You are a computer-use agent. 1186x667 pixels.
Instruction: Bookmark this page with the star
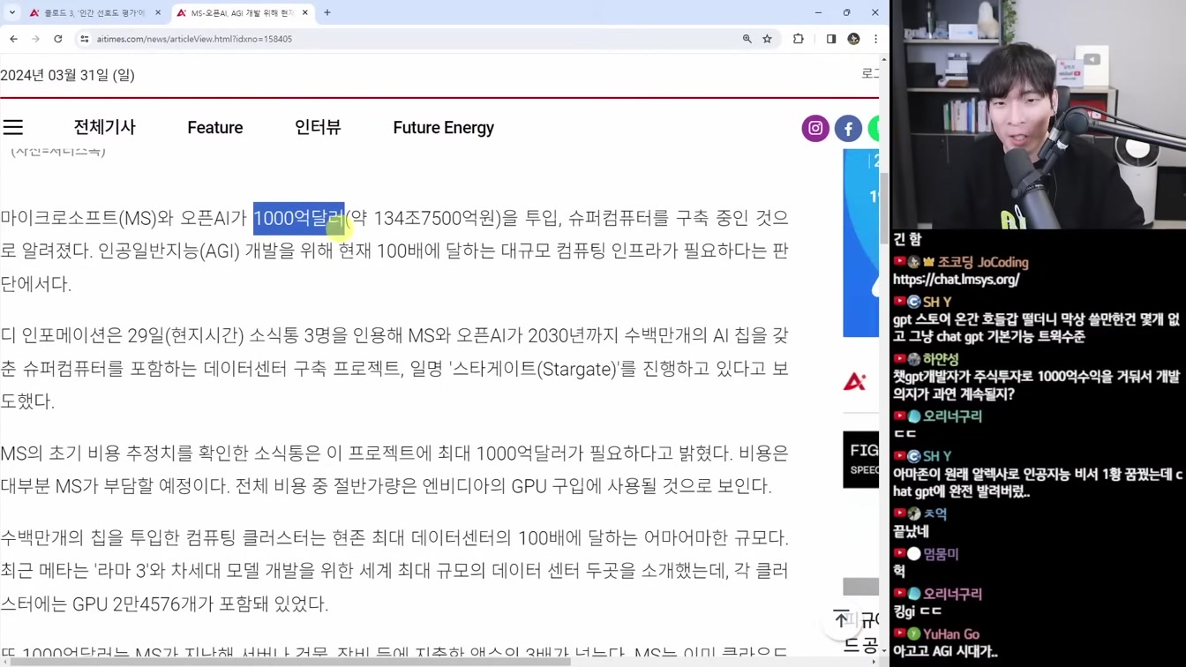click(x=768, y=39)
